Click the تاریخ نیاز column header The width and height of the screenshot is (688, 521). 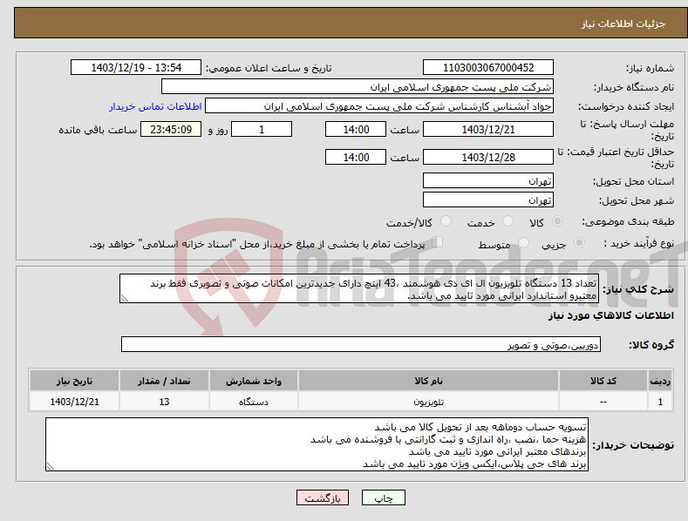click(74, 381)
